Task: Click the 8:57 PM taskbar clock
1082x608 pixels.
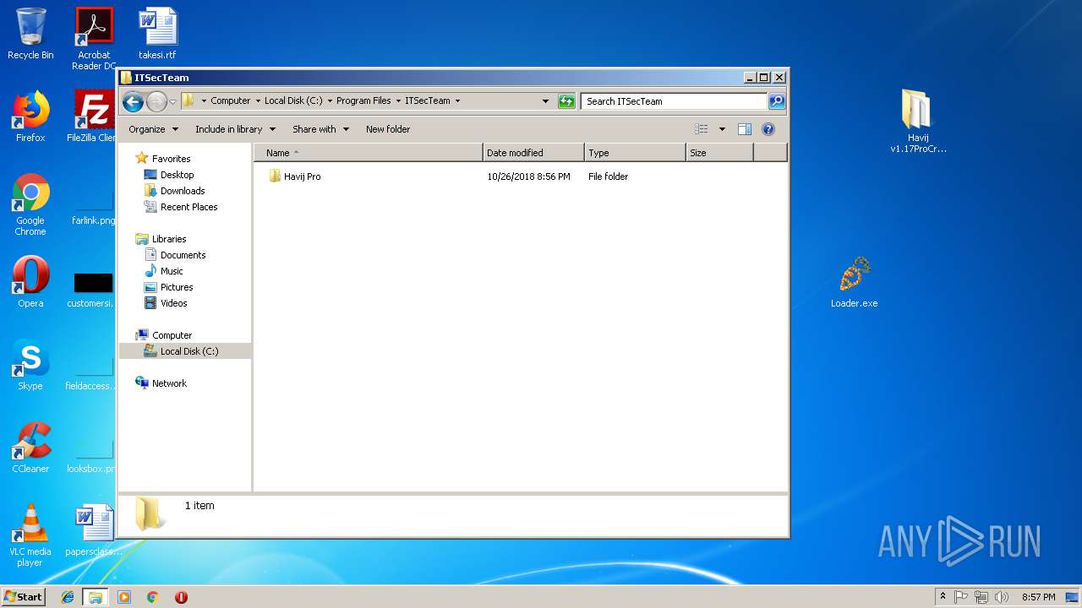Action: pyautogui.click(x=1038, y=597)
